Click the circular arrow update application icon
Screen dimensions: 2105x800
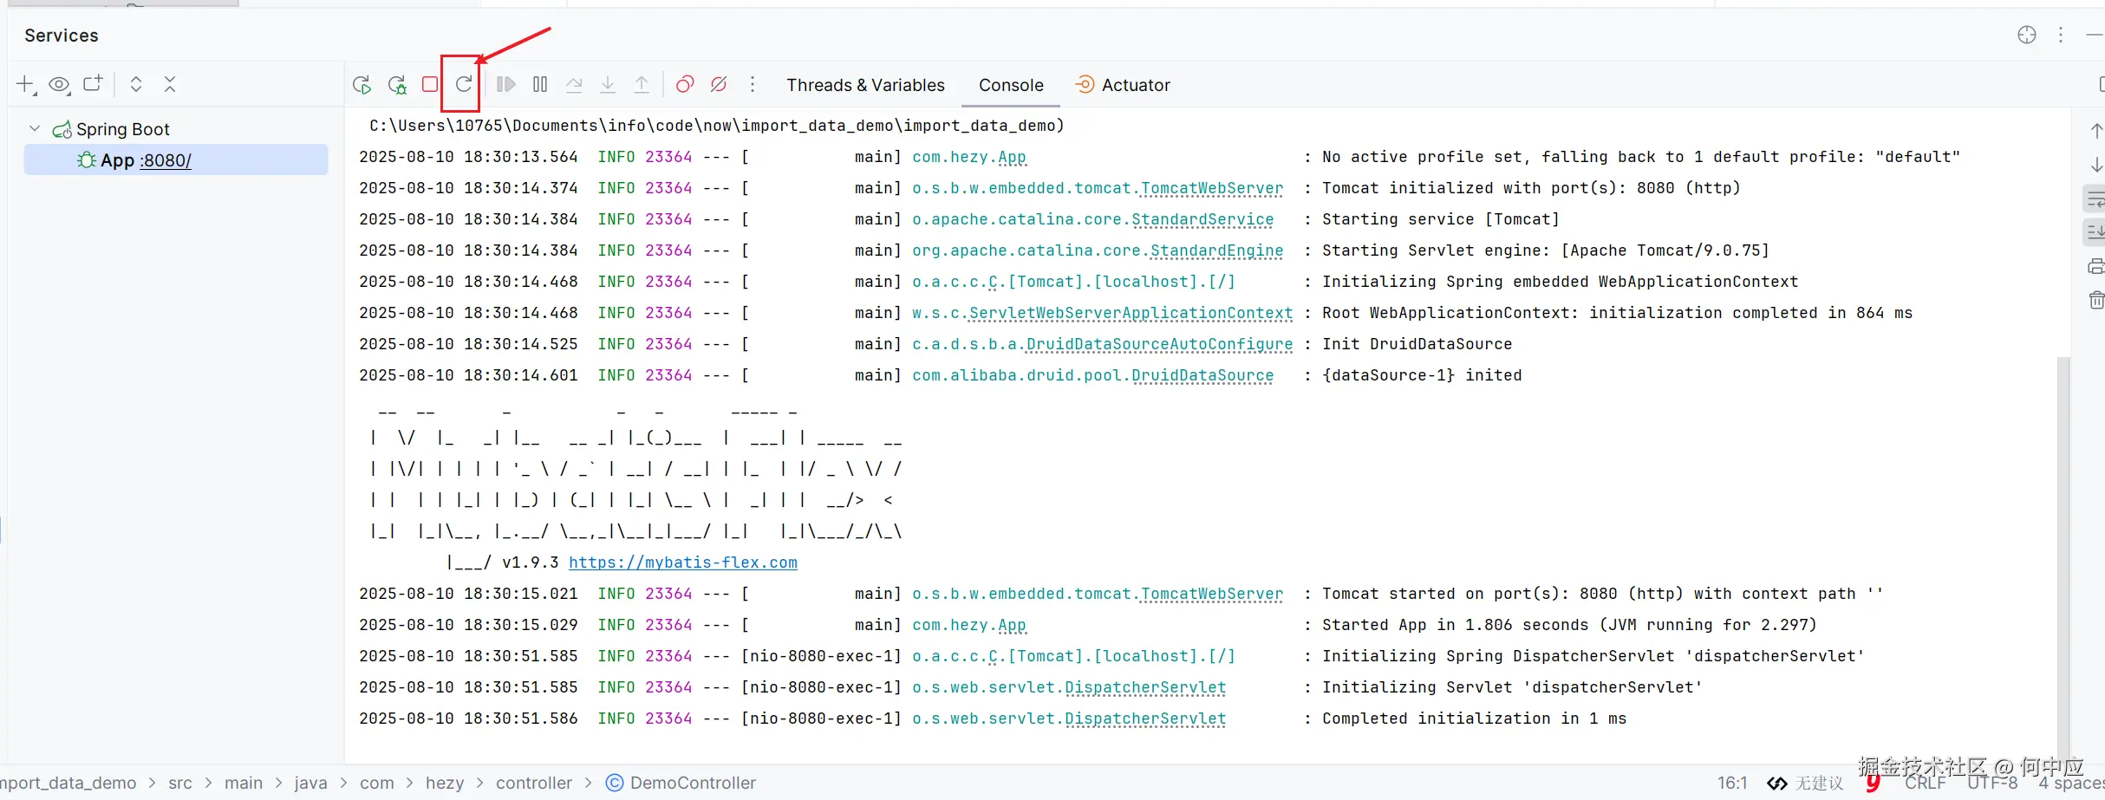[x=464, y=84]
